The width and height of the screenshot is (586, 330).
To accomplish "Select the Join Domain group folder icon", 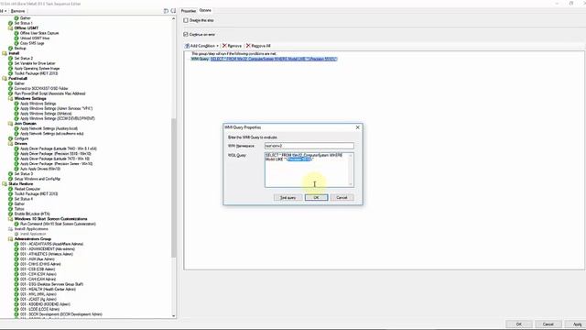I will tap(10, 124).
